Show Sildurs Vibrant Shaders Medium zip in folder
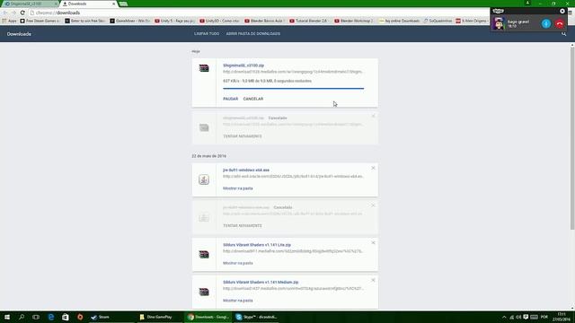 (x=237, y=301)
